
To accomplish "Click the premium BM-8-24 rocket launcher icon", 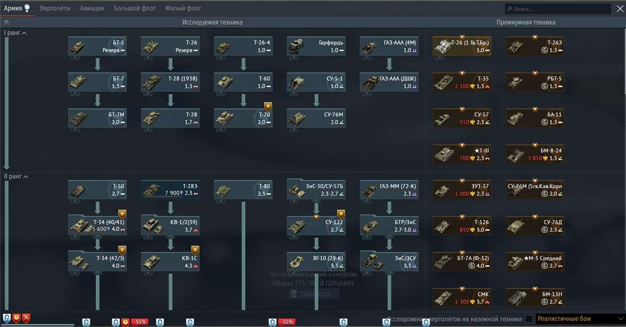I will (535, 153).
